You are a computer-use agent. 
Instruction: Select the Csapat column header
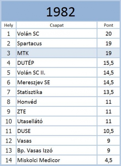click(57, 25)
